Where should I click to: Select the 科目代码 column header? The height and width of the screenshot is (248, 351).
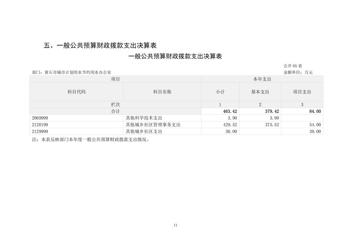click(x=77, y=92)
